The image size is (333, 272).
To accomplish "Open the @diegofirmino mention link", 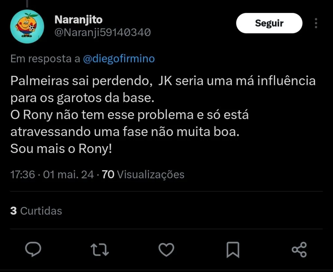I will [119, 59].
